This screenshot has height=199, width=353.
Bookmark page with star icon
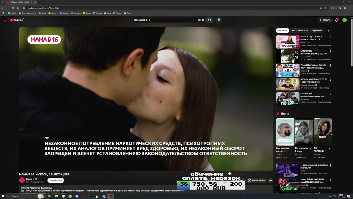326,8
